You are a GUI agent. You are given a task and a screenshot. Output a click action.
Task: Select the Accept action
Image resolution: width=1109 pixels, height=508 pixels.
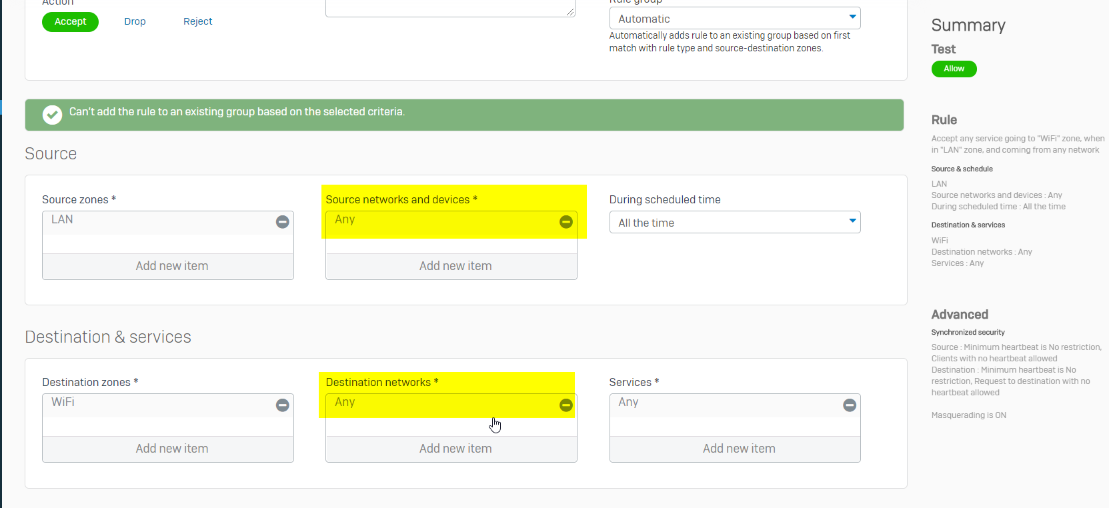(x=70, y=22)
